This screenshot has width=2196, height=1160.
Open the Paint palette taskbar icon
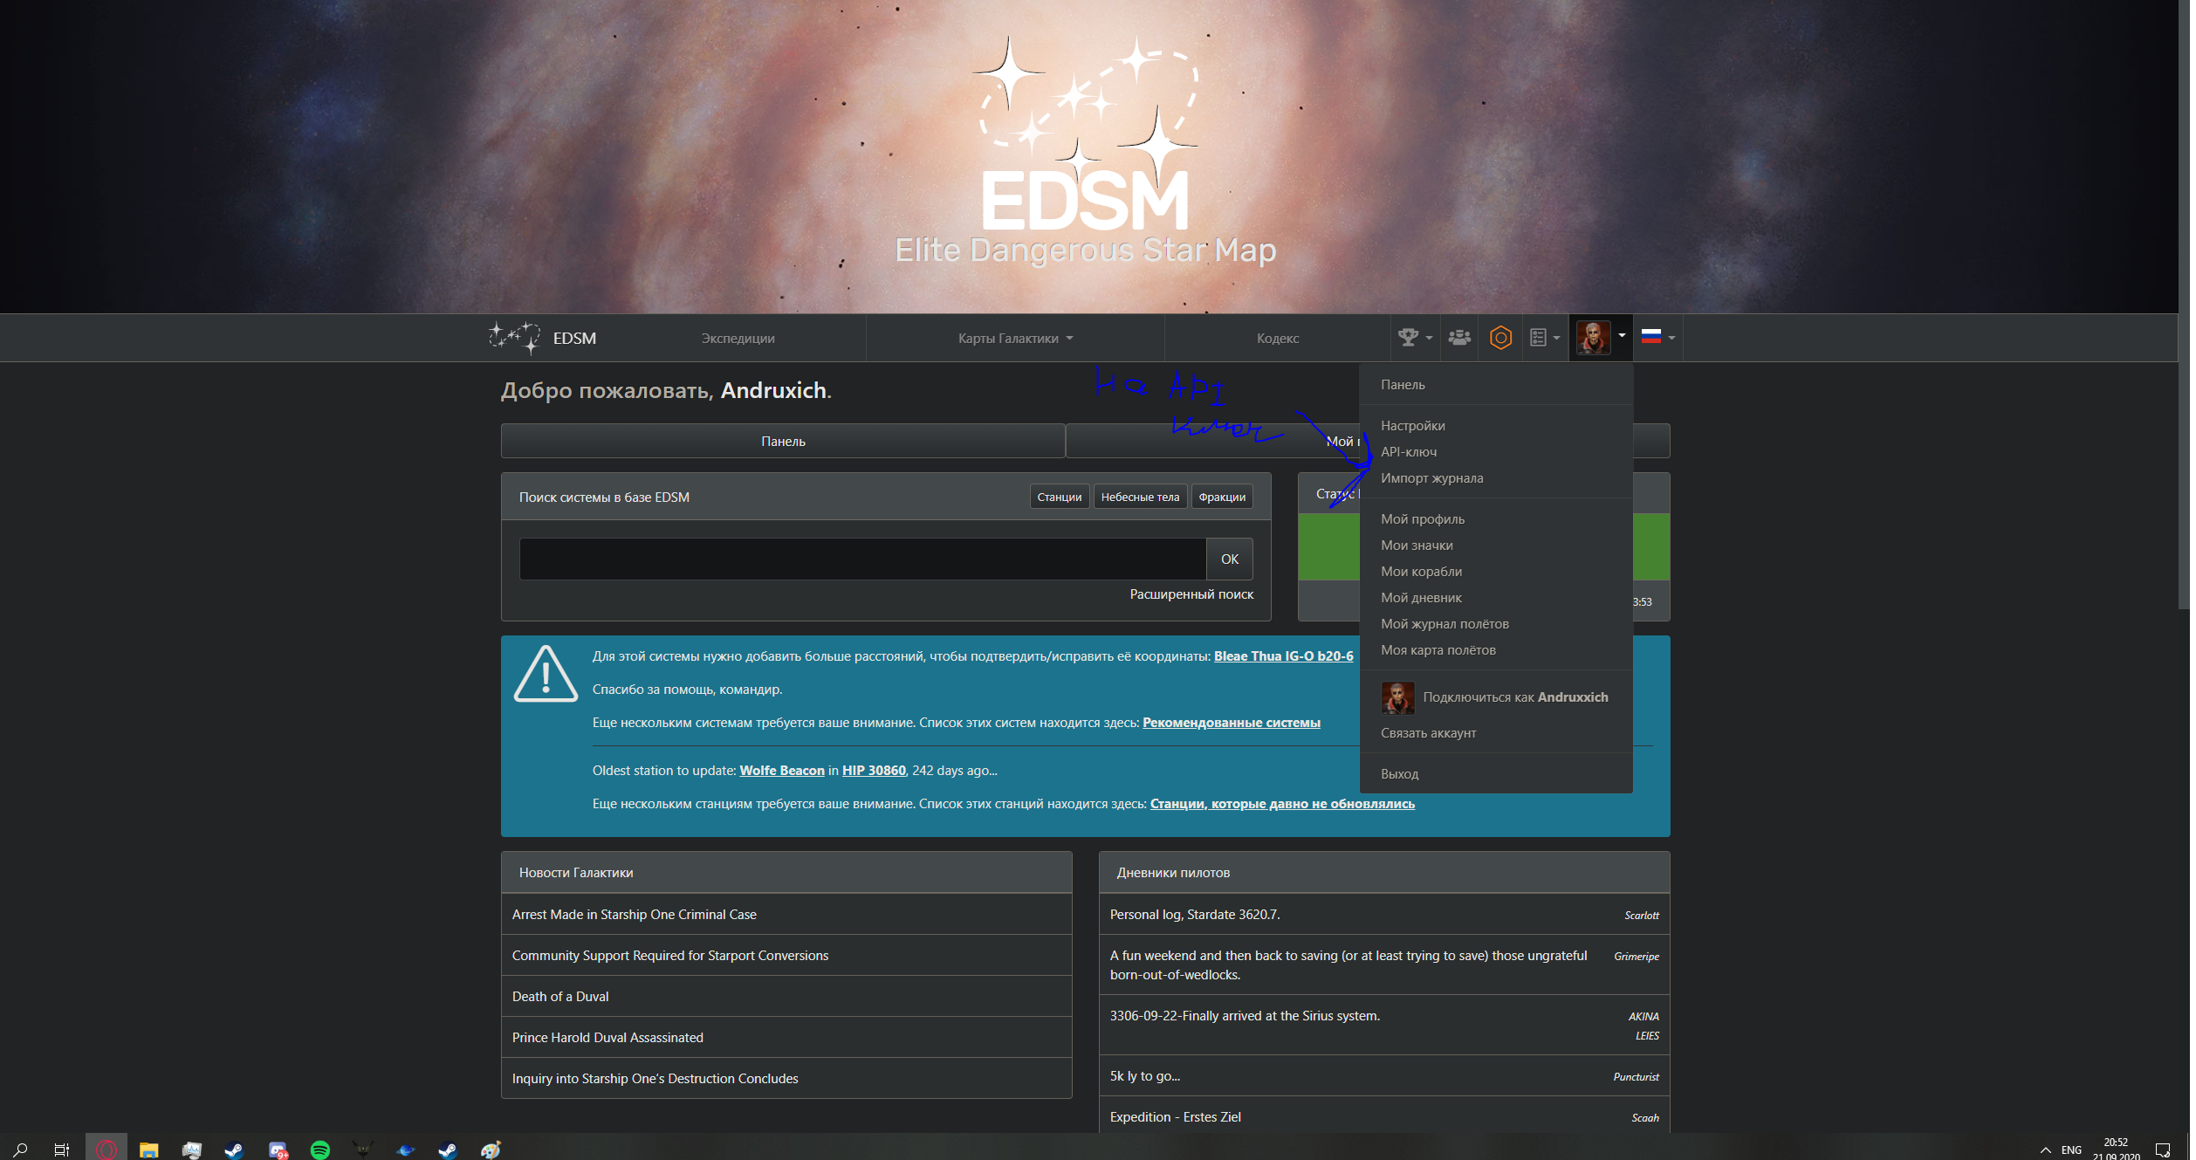point(491,1150)
